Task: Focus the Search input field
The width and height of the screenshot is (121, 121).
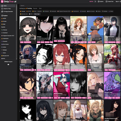Action: (70, 6)
